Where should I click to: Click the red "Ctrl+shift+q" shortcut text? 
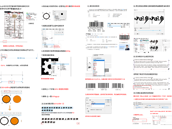click(6, 87)
